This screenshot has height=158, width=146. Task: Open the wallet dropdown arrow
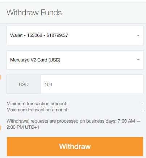[138, 35]
